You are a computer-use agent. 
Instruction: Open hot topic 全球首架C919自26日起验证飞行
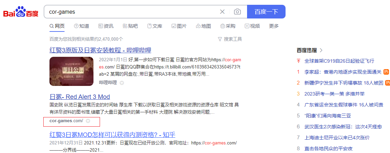[x=339, y=61]
